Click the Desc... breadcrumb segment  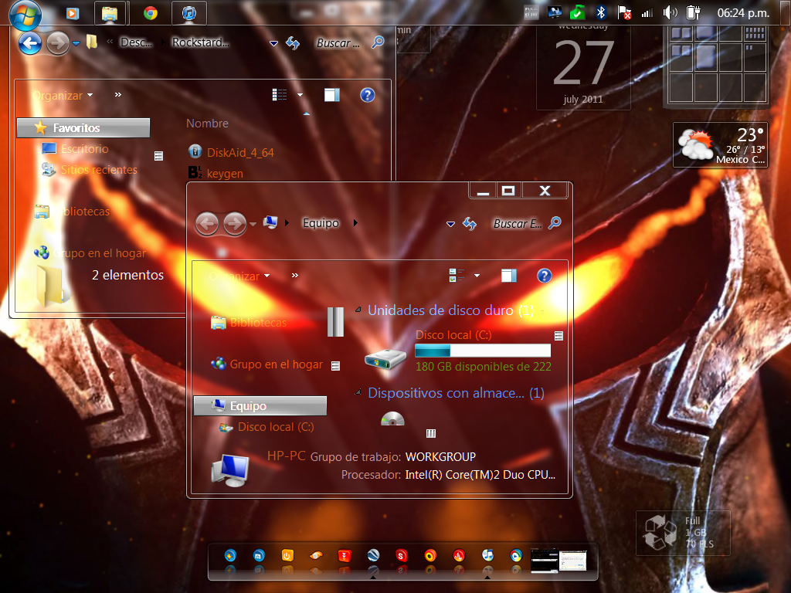pyautogui.click(x=136, y=42)
